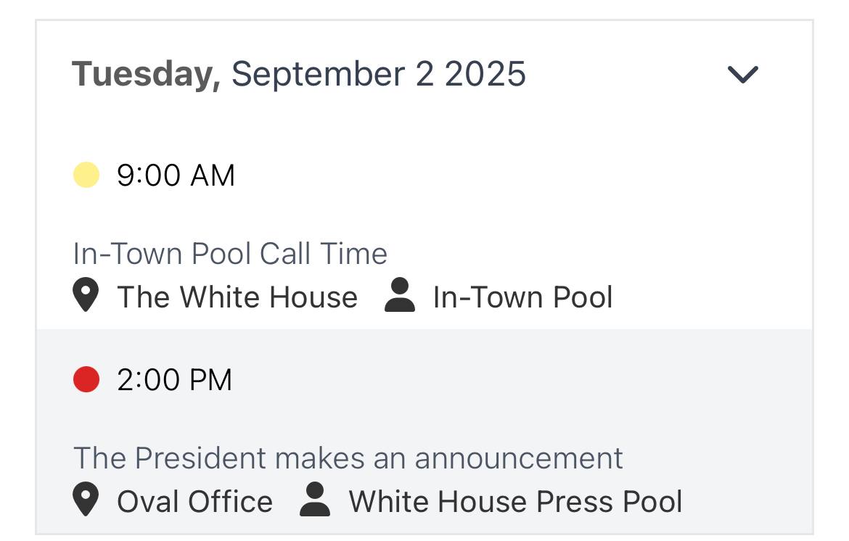
Task: Click the bold Tuesday heading
Action: [x=146, y=74]
